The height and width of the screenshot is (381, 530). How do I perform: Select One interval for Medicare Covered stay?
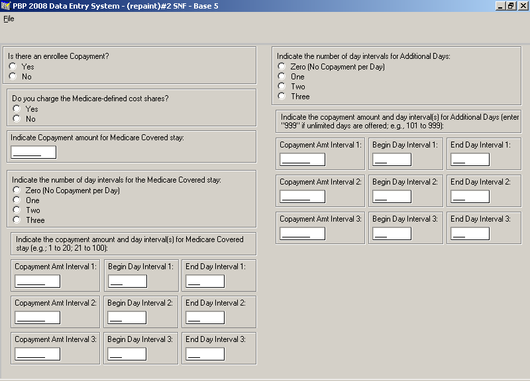[x=17, y=200]
